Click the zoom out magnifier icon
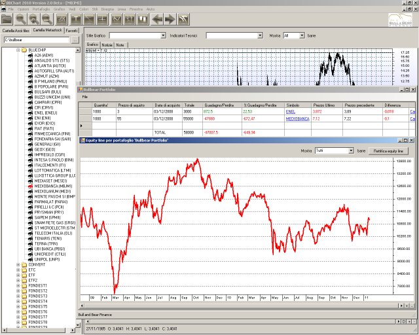The image size is (419, 335). 47,19
